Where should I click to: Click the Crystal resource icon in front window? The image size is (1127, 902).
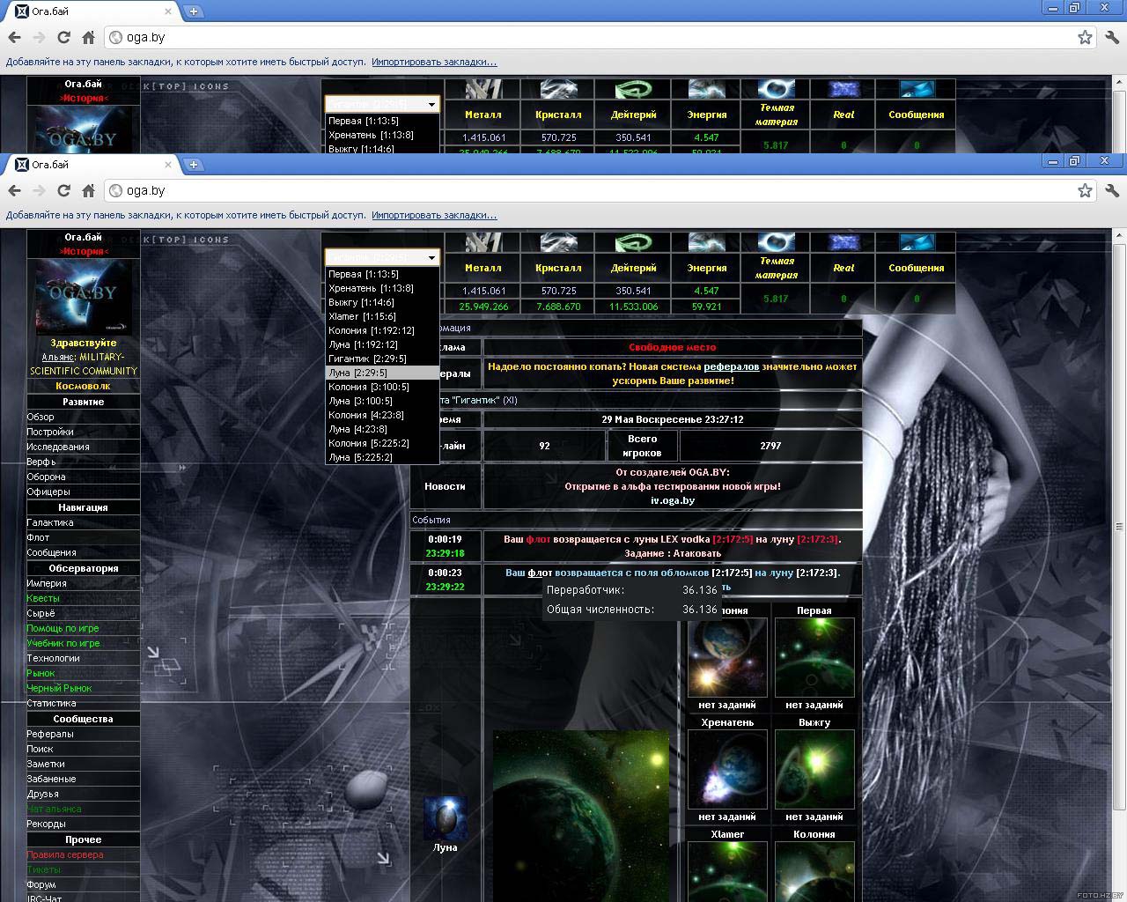coord(558,242)
